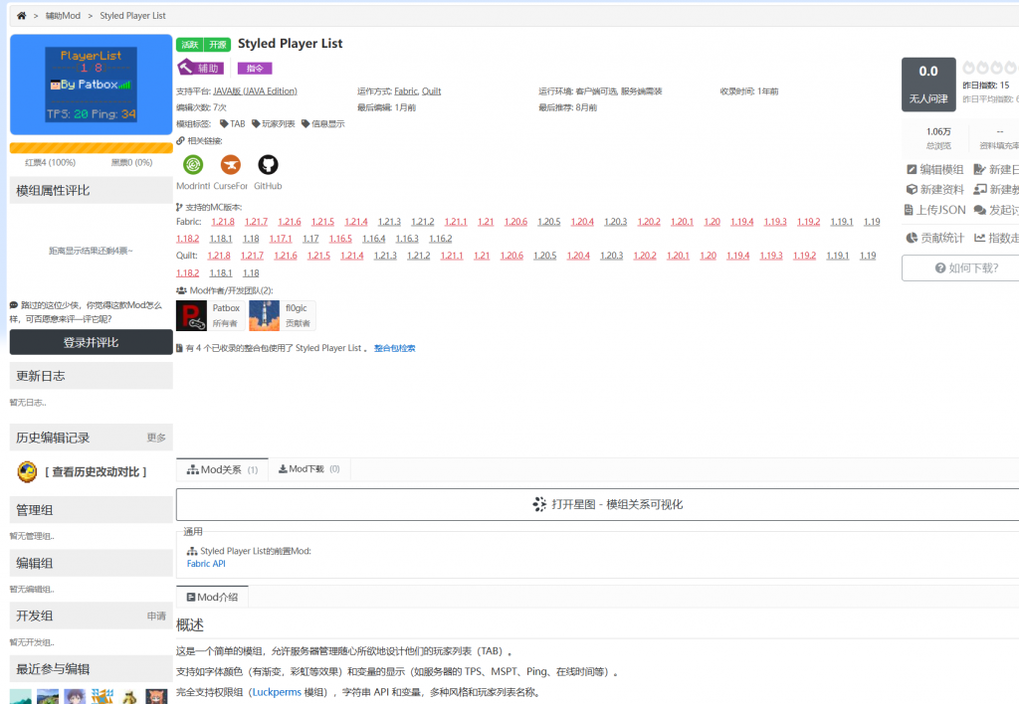Click the 更新日志 section header
This screenshot has width=1019, height=704.
pyautogui.click(x=91, y=376)
